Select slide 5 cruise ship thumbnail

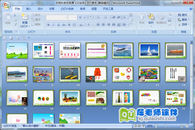(123, 50)
